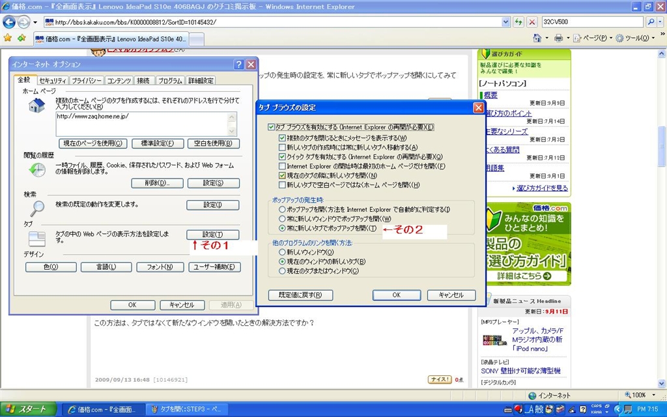Enable open only first home page checkbox

[x=282, y=166]
